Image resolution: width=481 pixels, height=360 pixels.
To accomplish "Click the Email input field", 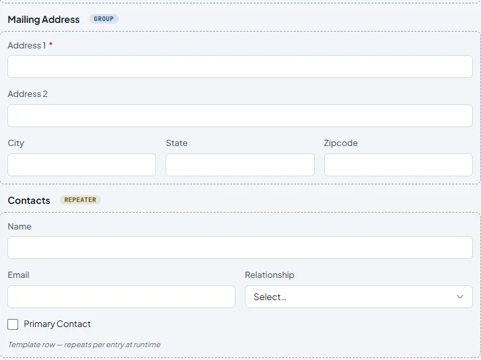I will point(122,297).
